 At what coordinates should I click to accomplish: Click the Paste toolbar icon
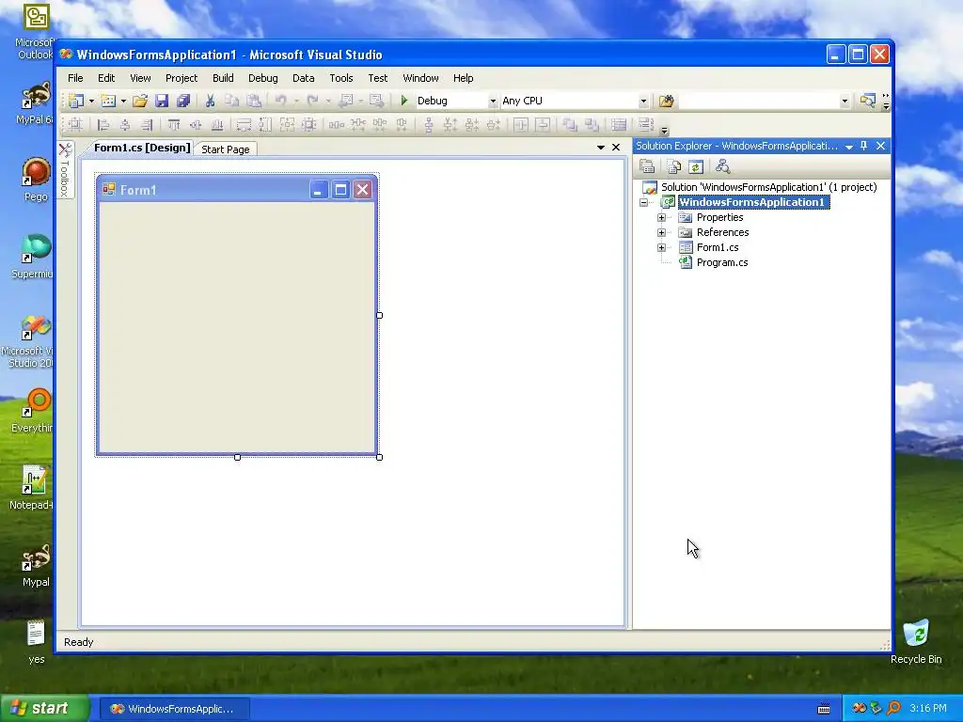pos(254,101)
